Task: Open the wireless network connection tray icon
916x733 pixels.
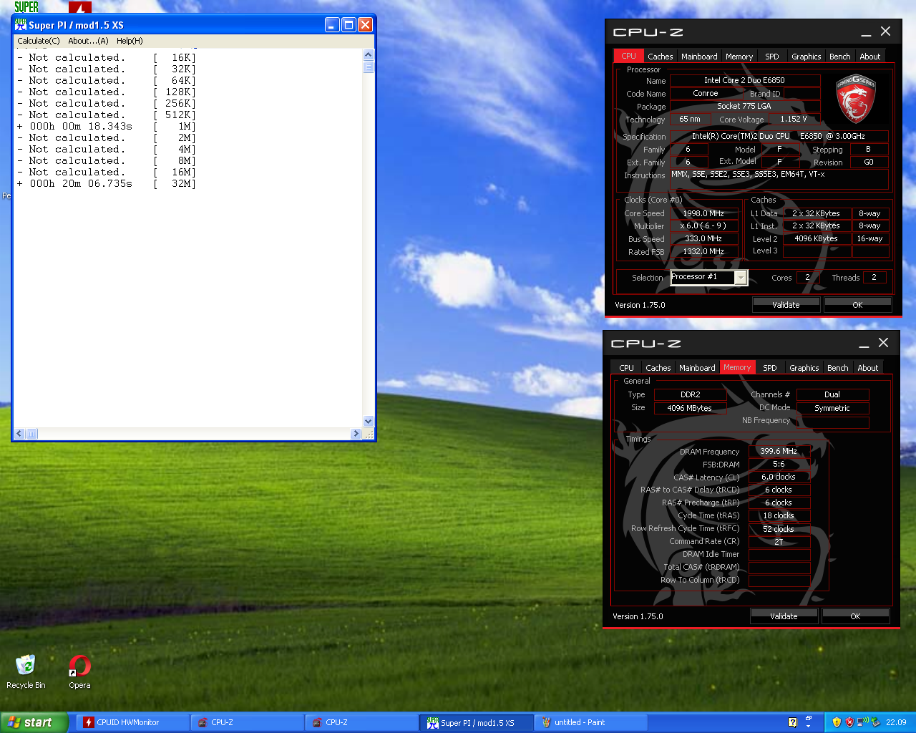Action: (862, 722)
